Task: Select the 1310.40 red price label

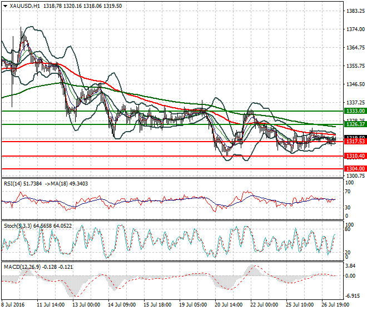Action: pyautogui.click(x=355, y=155)
